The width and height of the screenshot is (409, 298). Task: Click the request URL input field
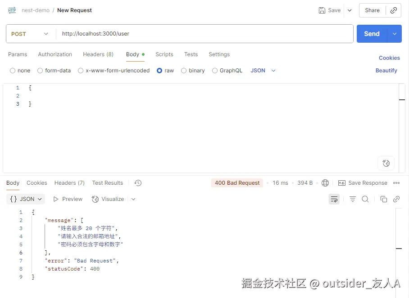point(180,34)
